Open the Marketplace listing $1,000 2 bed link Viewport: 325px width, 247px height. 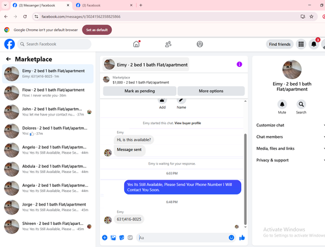140,82
